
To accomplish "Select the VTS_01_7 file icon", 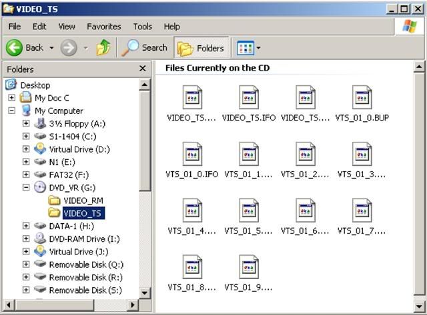I will pyautogui.click(x=362, y=210).
